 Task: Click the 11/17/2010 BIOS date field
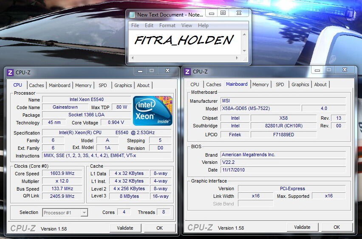tap(283, 170)
